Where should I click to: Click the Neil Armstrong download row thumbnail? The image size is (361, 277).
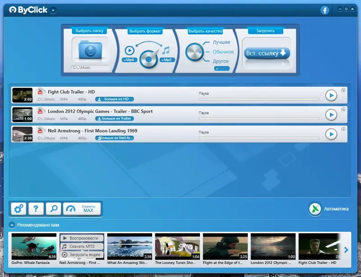tap(22, 134)
